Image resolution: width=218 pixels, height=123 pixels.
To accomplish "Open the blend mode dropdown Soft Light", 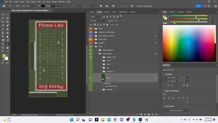I will (98, 20).
